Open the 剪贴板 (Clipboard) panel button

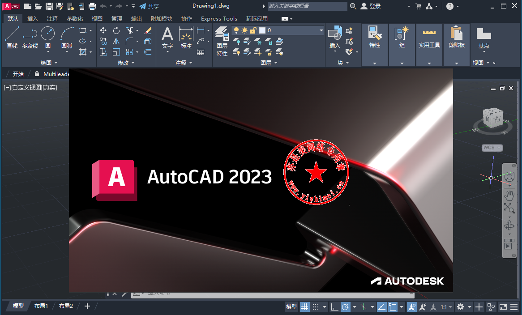(457, 45)
